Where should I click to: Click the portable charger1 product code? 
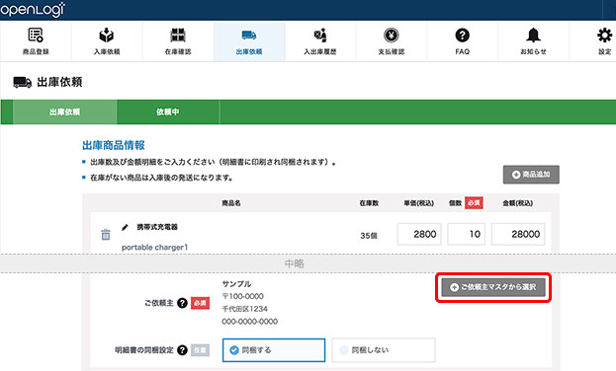pos(155,248)
